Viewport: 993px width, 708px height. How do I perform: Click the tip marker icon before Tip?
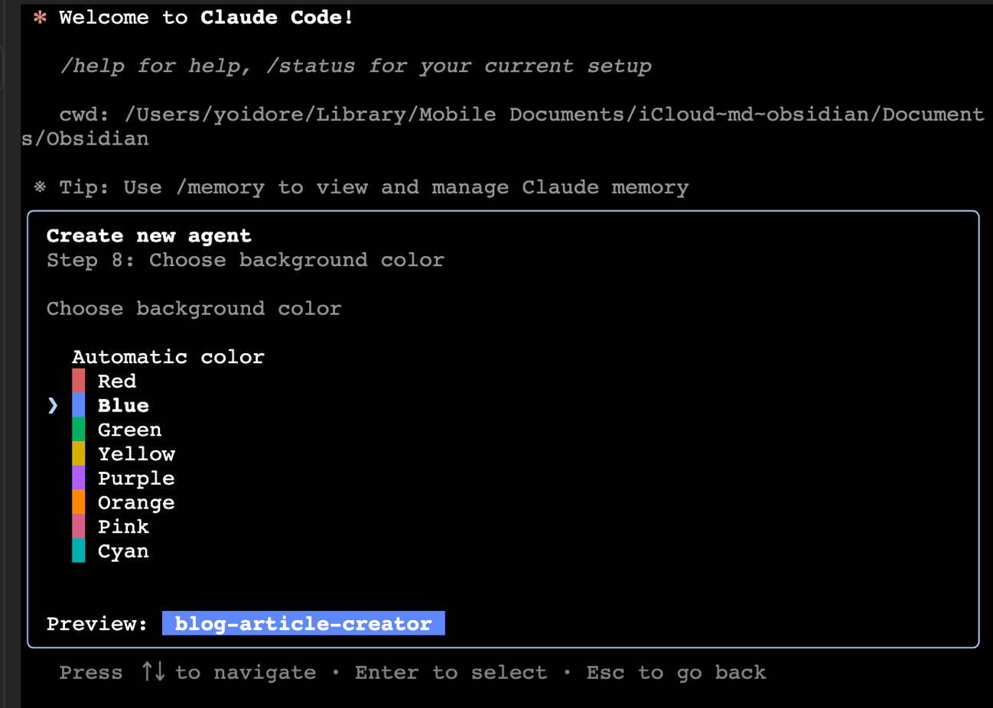[x=41, y=187]
